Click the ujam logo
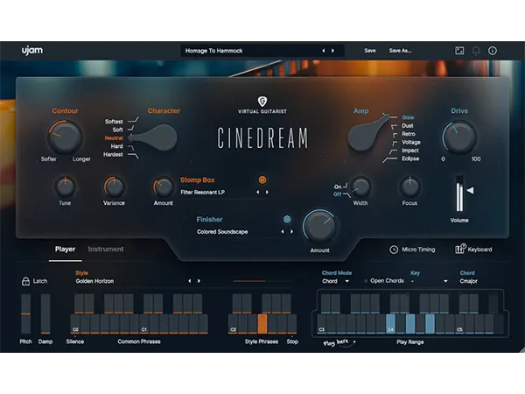Image resolution: width=525 pixels, height=394 pixels. point(32,51)
